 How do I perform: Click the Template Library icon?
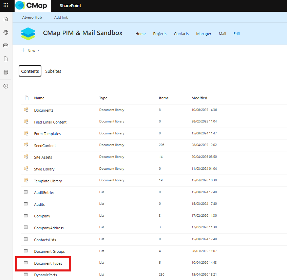point(26,180)
